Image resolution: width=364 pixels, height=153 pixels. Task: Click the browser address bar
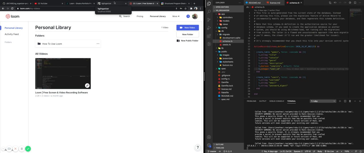(97, 8)
